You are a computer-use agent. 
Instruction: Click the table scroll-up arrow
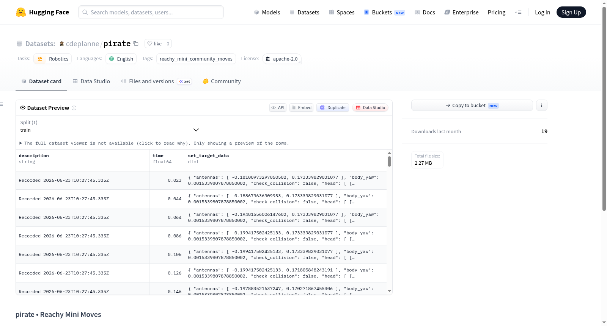click(x=389, y=153)
